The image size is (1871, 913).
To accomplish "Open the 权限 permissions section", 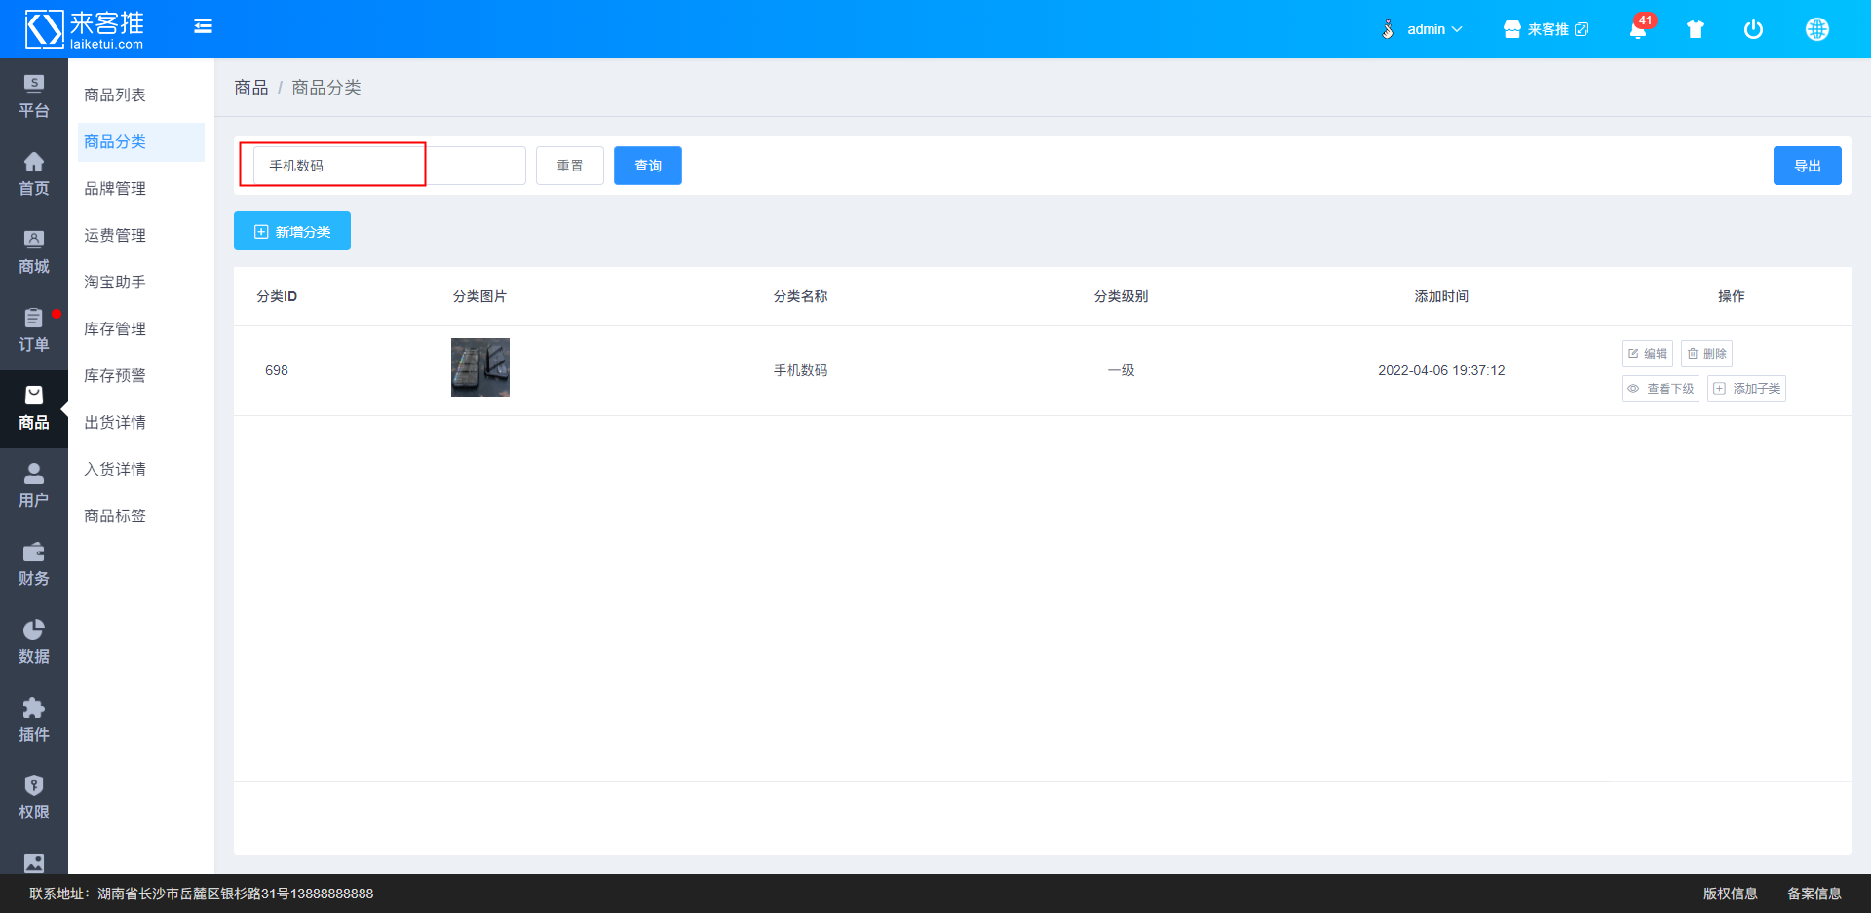I will pyautogui.click(x=34, y=799).
